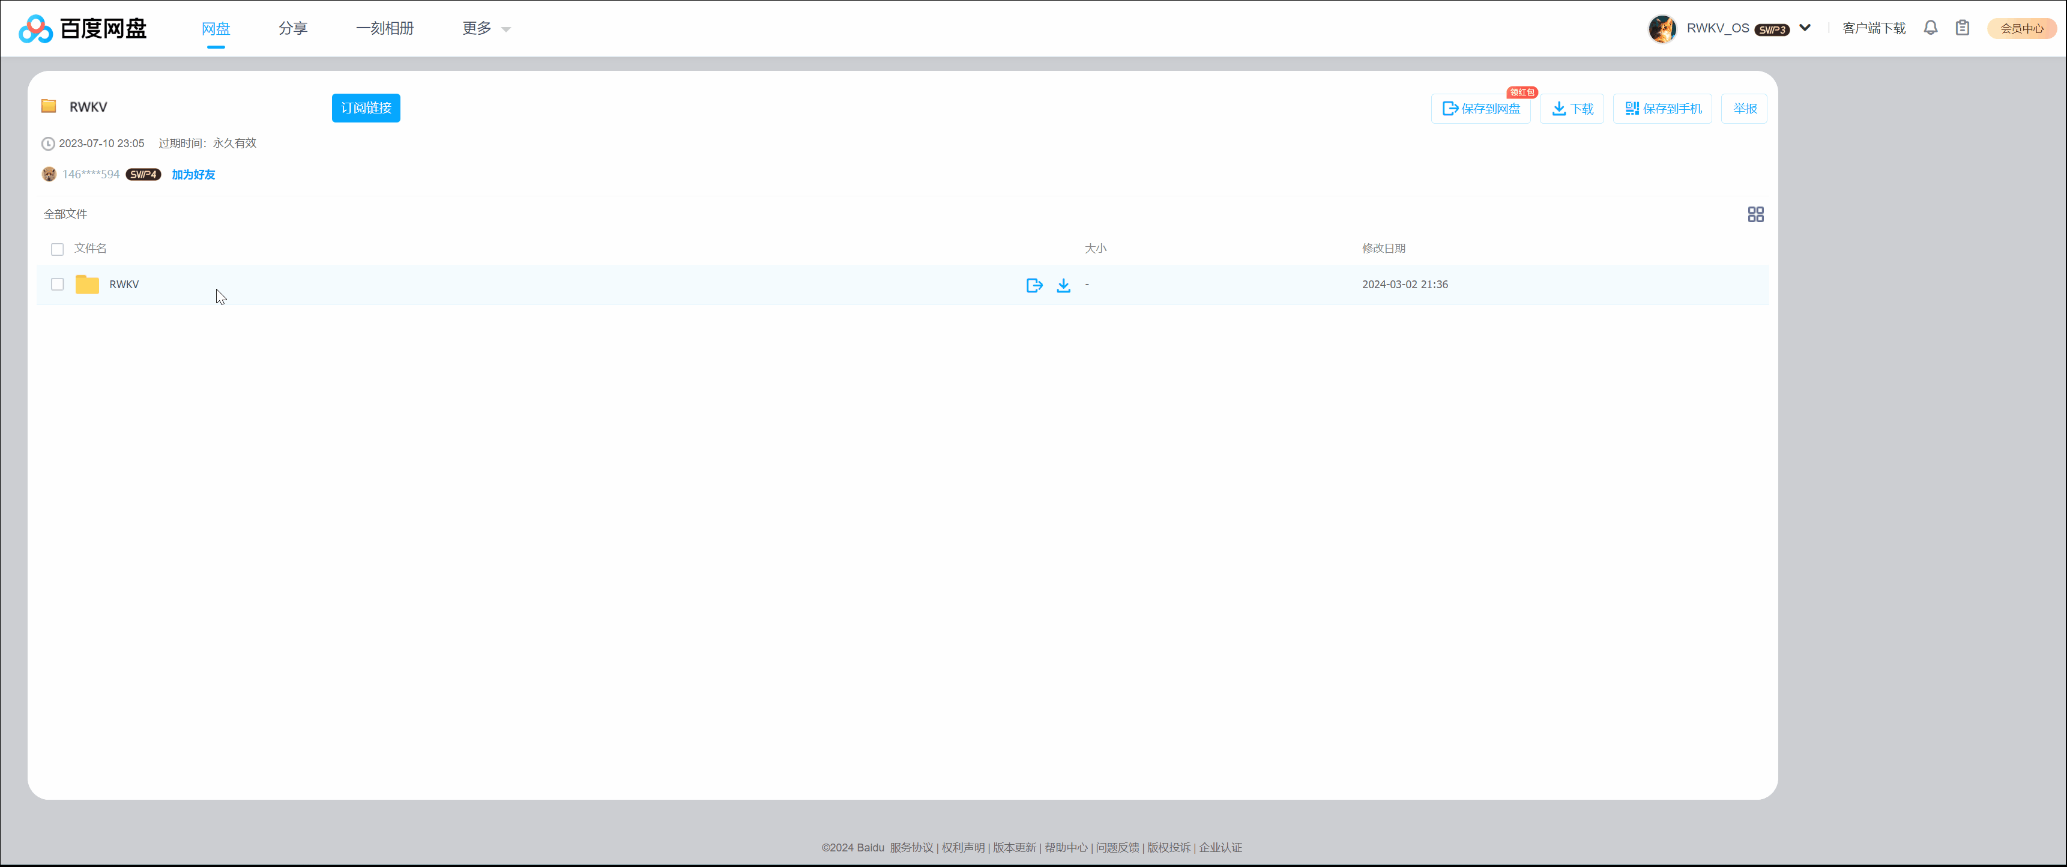
Task: Open the RWKV folder icon in list
Action: tap(86, 284)
